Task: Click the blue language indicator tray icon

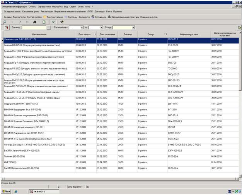Action: click(x=230, y=192)
